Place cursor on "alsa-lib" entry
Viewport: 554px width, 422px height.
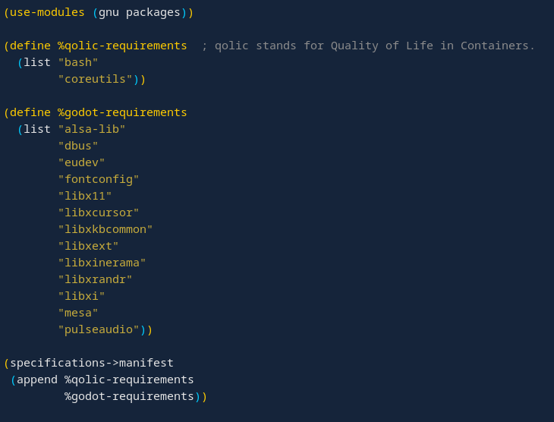click(x=92, y=129)
